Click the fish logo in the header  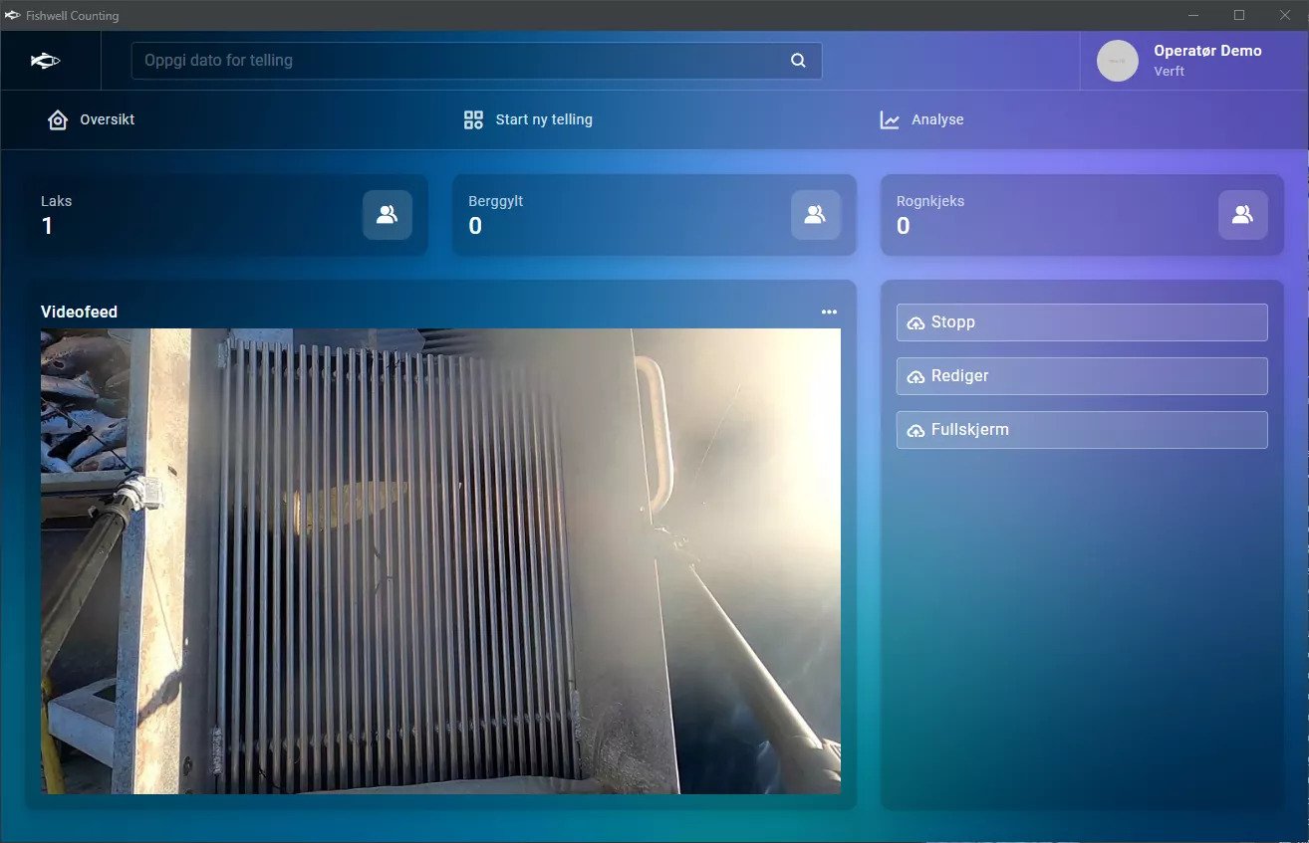coord(45,61)
